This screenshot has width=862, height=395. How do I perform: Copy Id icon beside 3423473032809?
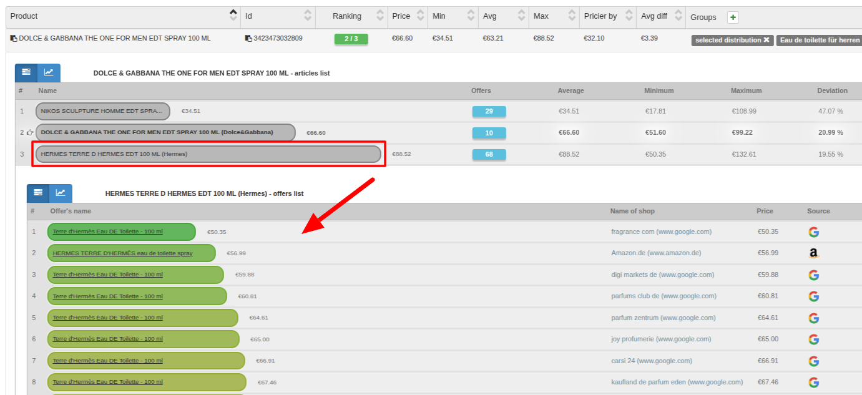[x=248, y=39]
